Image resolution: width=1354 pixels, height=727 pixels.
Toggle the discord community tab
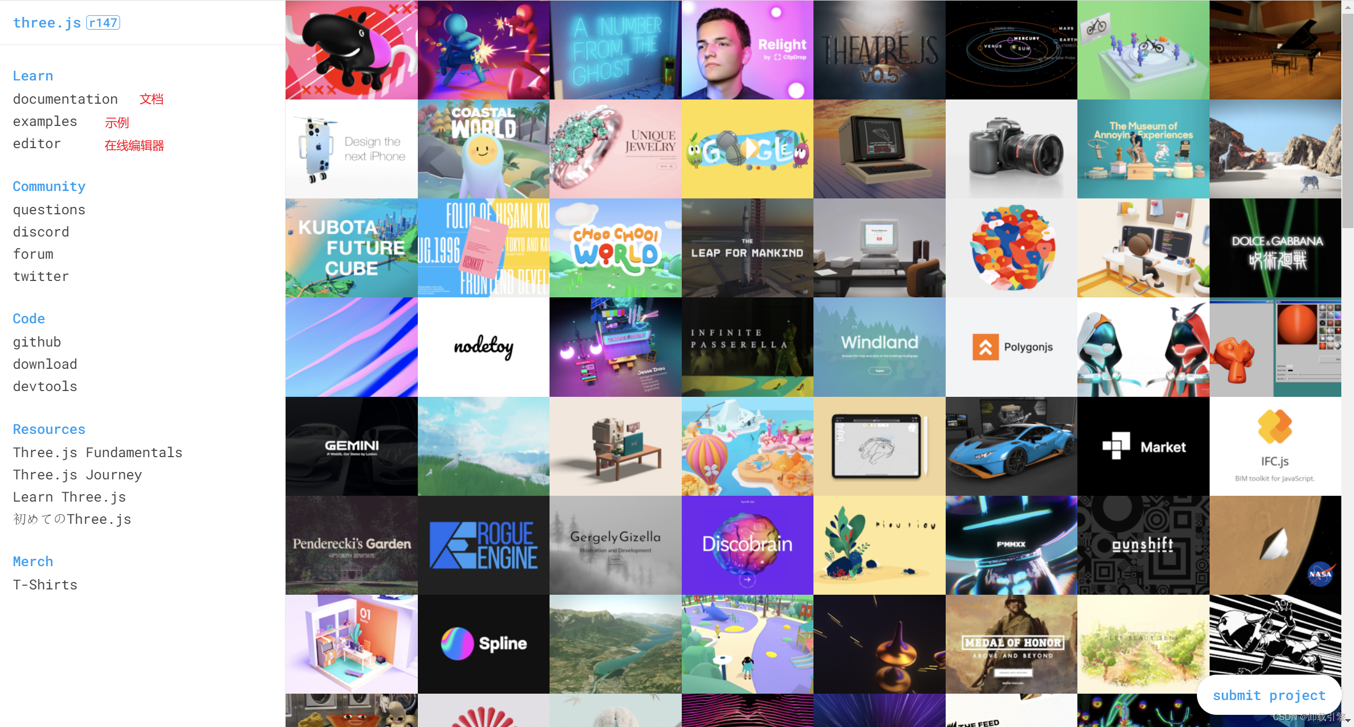[x=41, y=231]
